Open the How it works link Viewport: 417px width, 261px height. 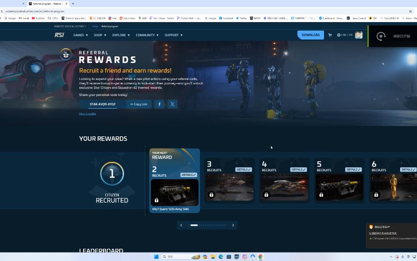click(x=87, y=114)
